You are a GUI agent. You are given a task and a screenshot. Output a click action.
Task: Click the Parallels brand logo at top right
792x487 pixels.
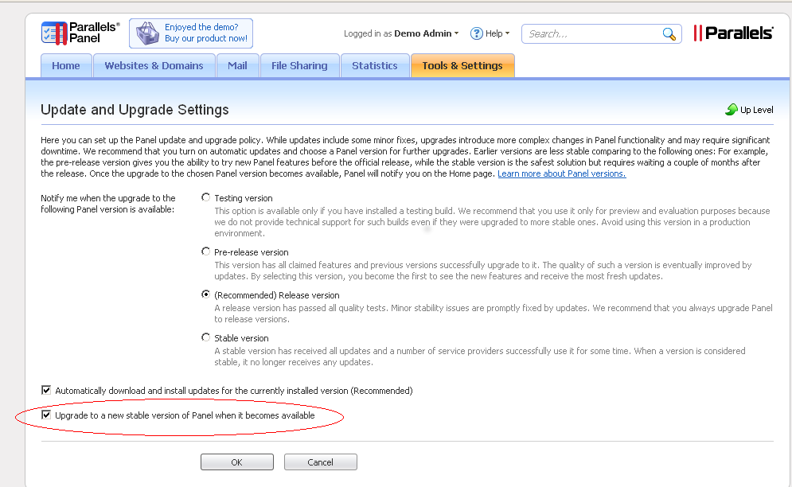733,33
